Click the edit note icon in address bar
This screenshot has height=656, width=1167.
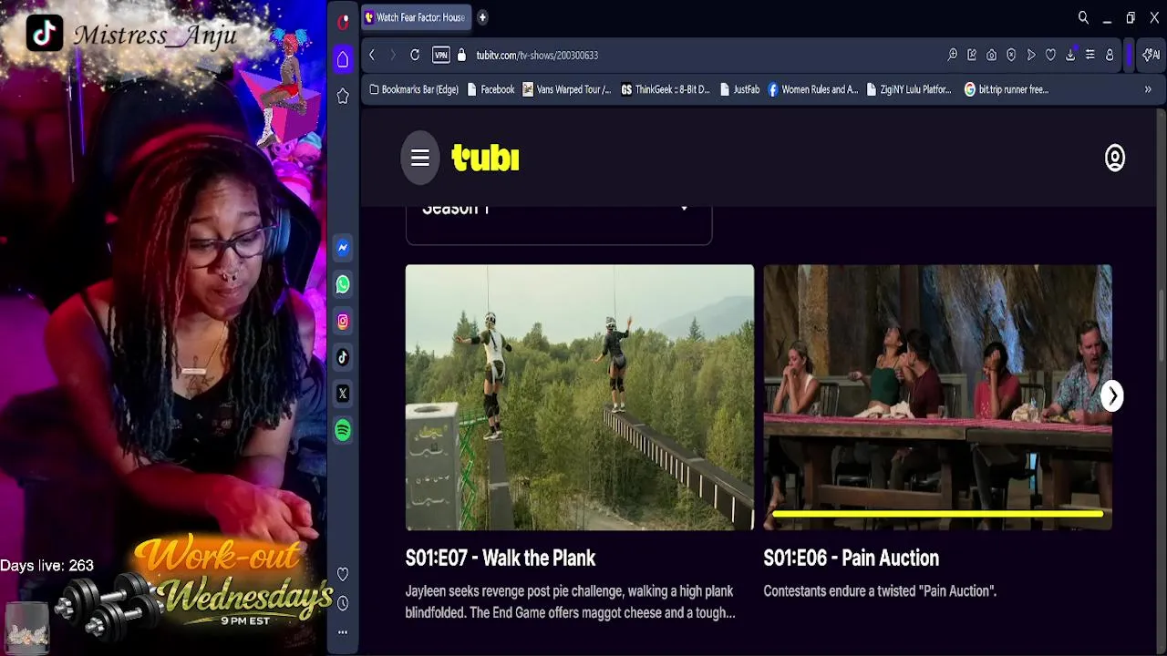pyautogui.click(x=972, y=55)
